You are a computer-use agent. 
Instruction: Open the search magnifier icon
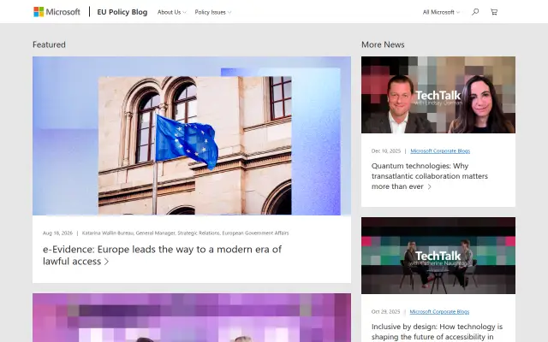point(475,12)
